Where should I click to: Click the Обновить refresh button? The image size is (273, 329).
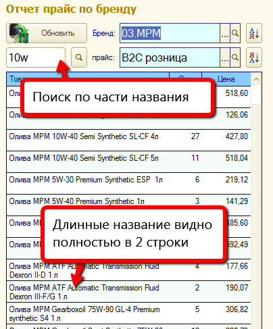(x=47, y=33)
